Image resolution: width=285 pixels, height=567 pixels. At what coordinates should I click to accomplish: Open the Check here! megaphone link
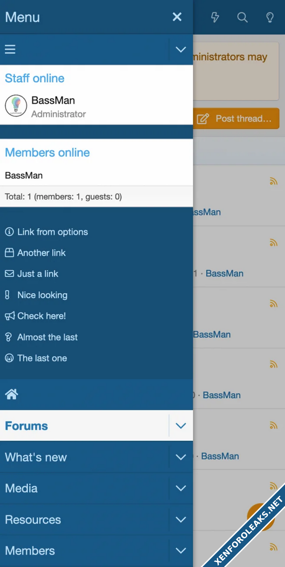(x=41, y=316)
